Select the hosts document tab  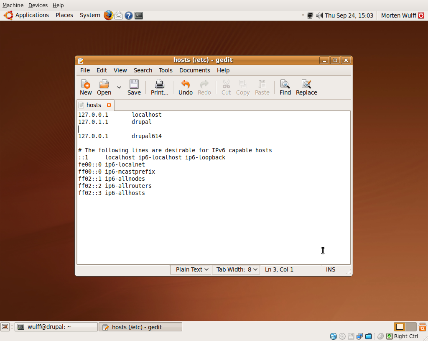[94, 105]
